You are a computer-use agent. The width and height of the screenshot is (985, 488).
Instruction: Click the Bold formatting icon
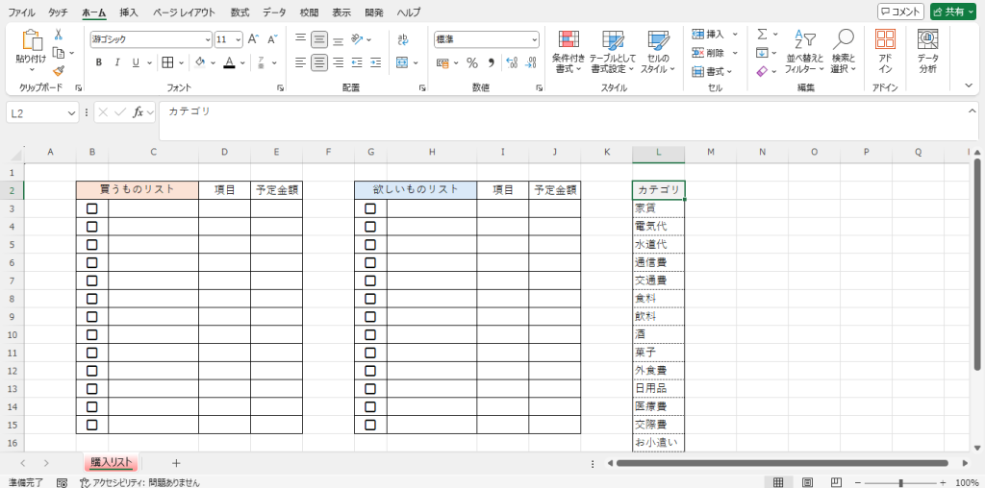[98, 63]
